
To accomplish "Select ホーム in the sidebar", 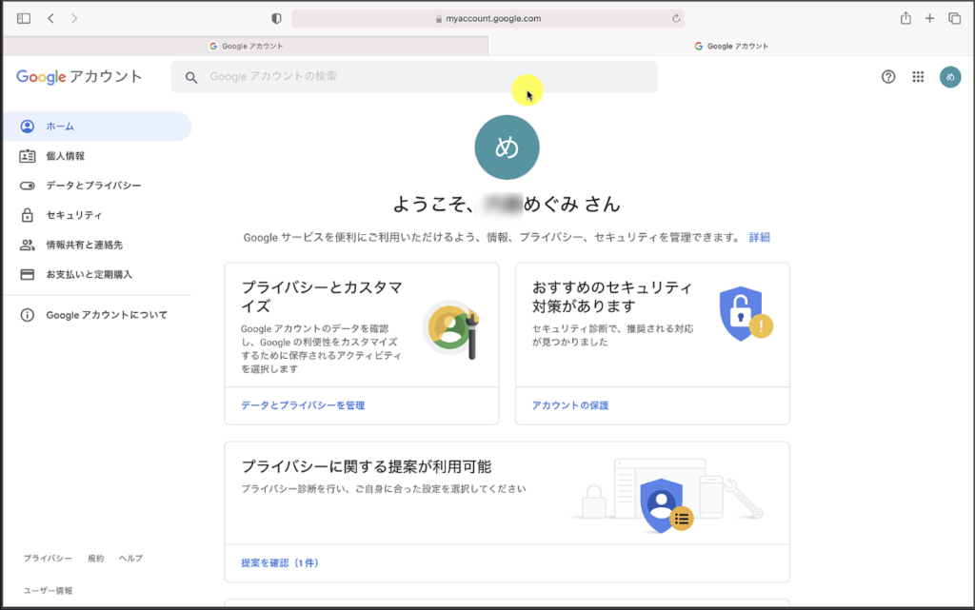I will (x=97, y=127).
